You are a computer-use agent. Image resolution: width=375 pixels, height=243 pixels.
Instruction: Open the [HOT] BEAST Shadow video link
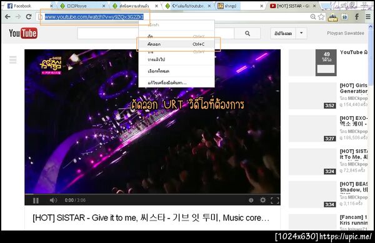pos(354,187)
